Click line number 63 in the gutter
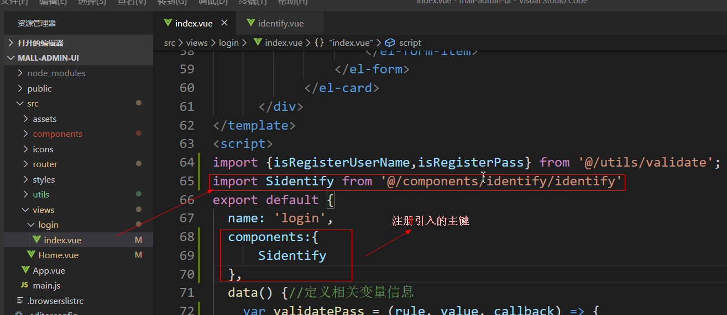The image size is (727, 315). 187,143
